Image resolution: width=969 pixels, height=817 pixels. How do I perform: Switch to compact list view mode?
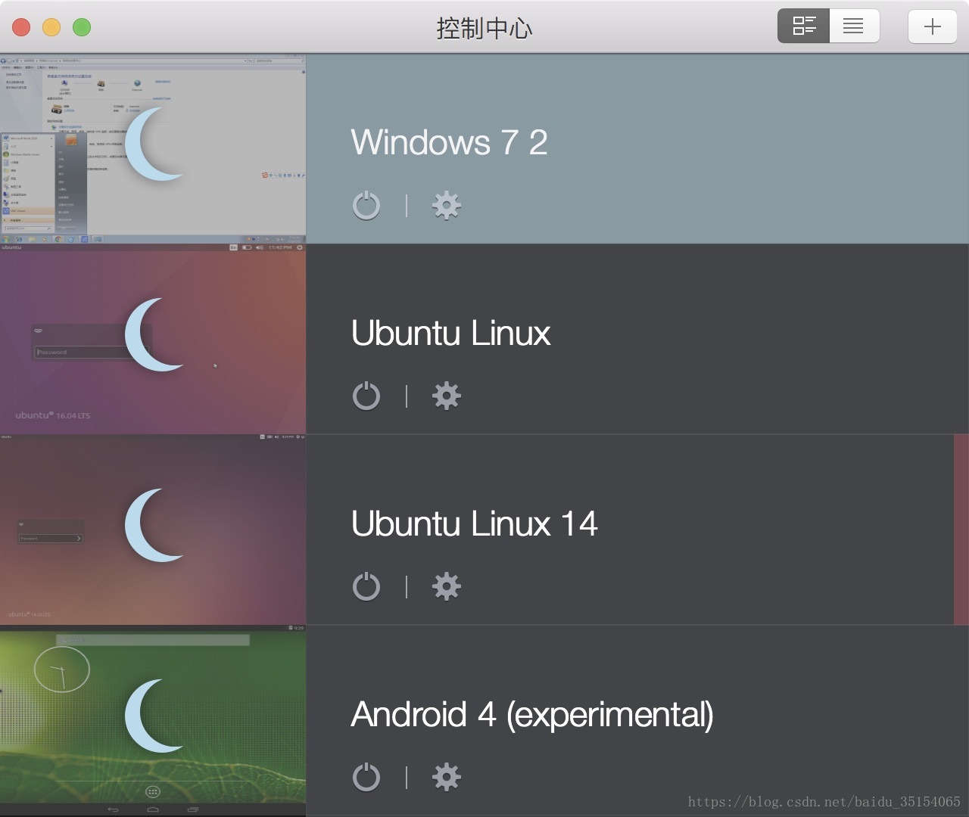click(x=854, y=26)
